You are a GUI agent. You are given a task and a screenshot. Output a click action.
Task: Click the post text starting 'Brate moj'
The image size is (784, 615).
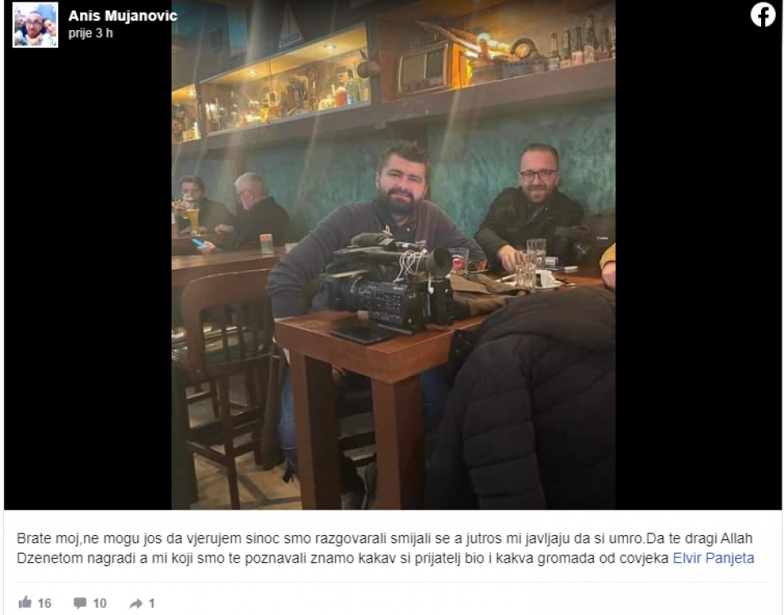[385, 548]
